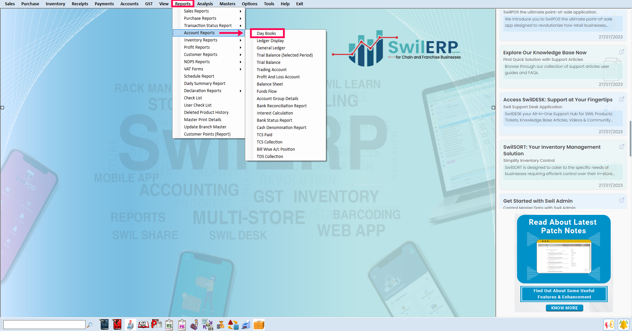632x331 pixels.
Task: Click the Order Book toolbar icon
Action: click(x=143, y=325)
